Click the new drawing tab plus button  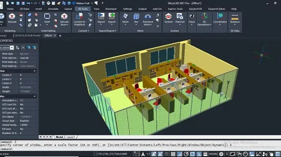pyautogui.click(x=60, y=36)
